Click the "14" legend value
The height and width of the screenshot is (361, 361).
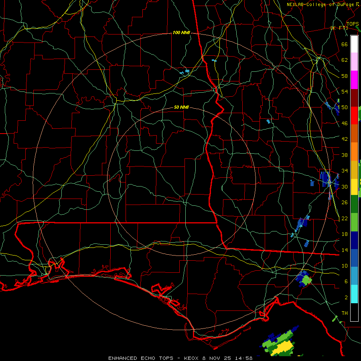click(x=345, y=250)
